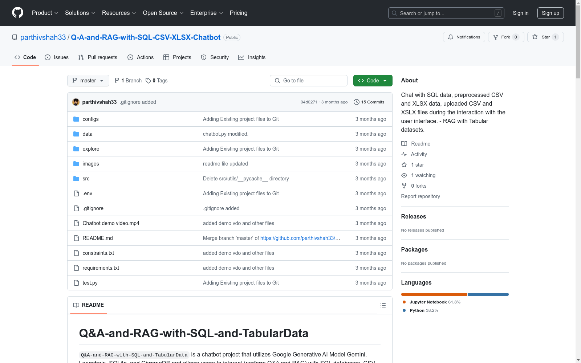Open the configs folder
The image size is (581, 363).
click(90, 119)
